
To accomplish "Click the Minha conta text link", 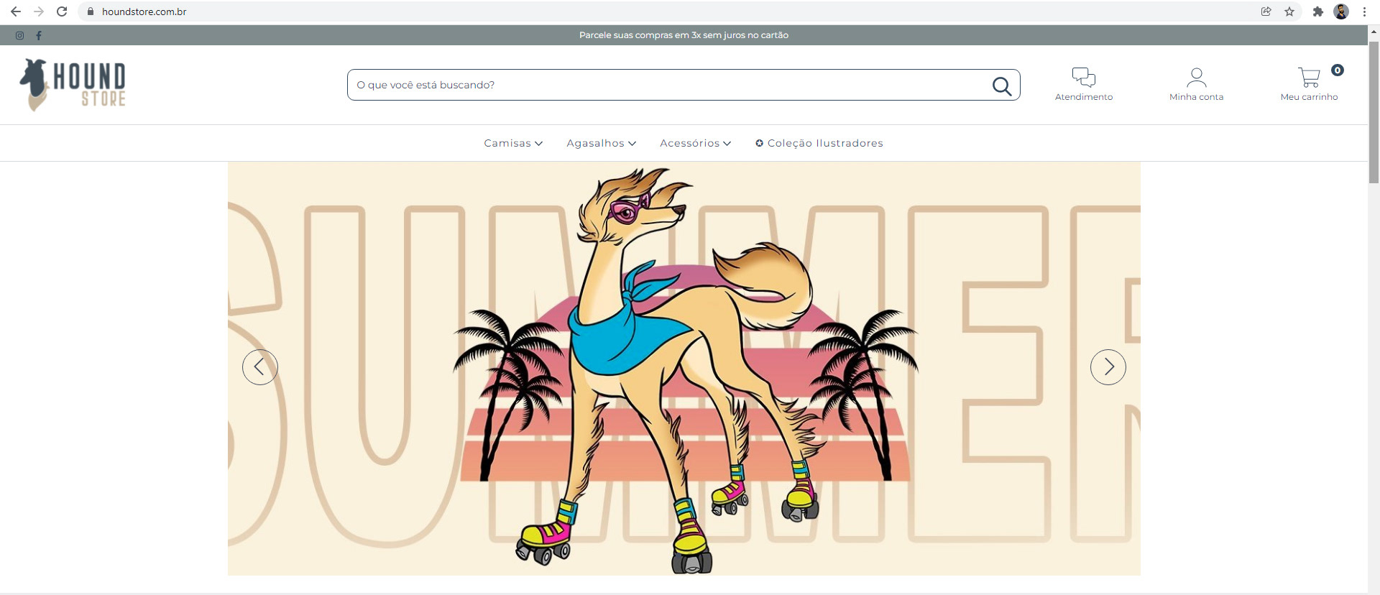I will tap(1196, 97).
